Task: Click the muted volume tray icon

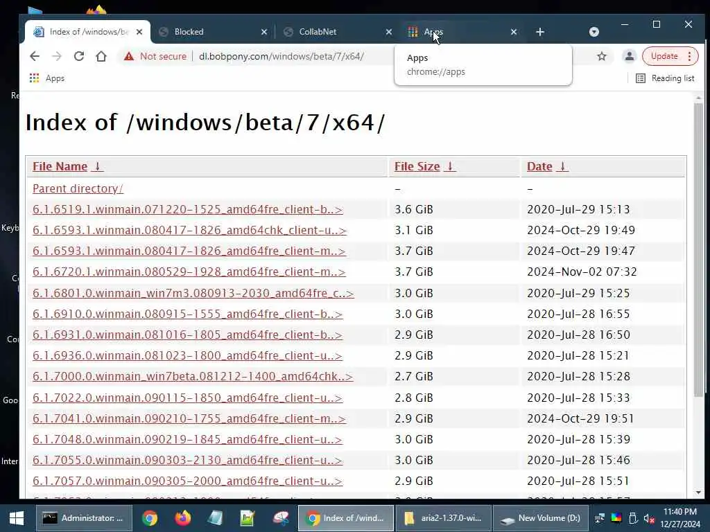Action: pyautogui.click(x=649, y=518)
